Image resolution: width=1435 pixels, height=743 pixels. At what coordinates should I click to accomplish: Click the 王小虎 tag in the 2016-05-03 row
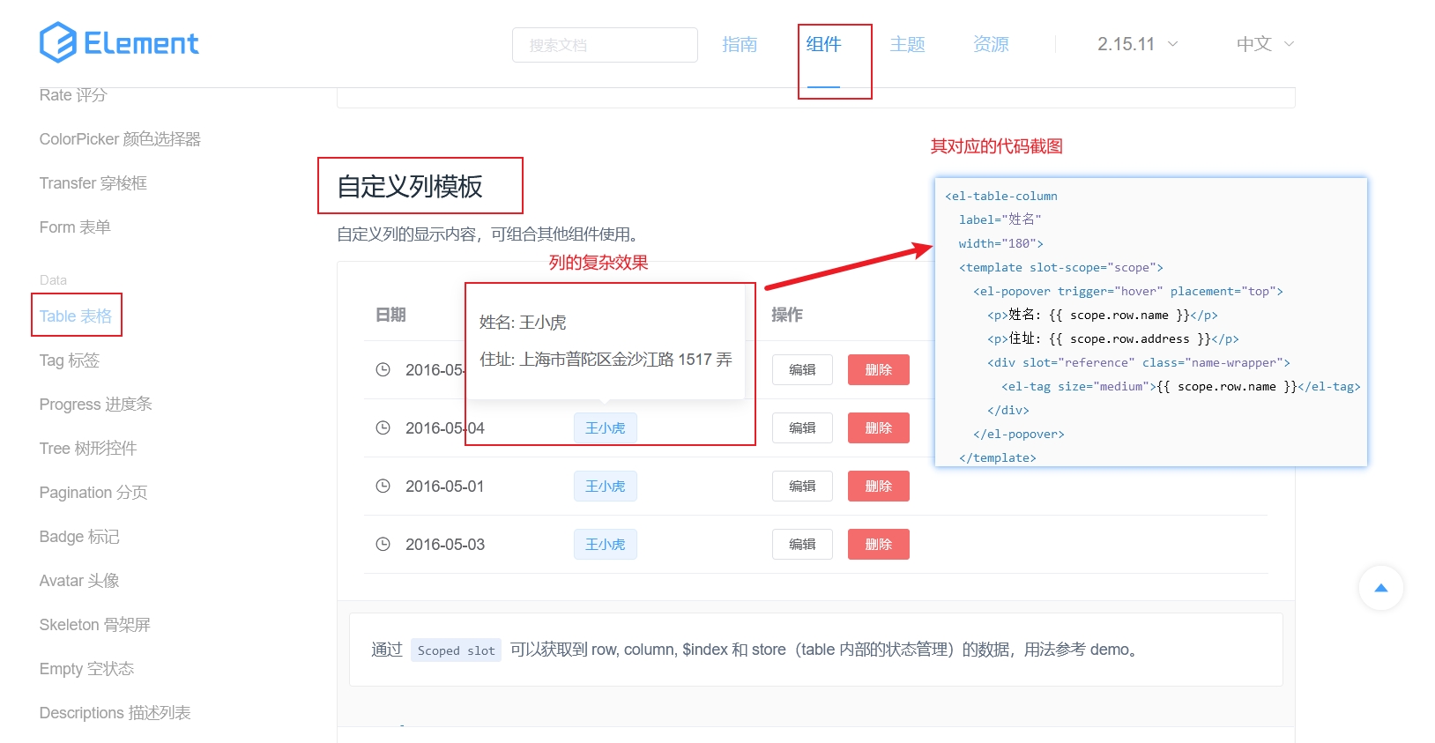(x=605, y=544)
